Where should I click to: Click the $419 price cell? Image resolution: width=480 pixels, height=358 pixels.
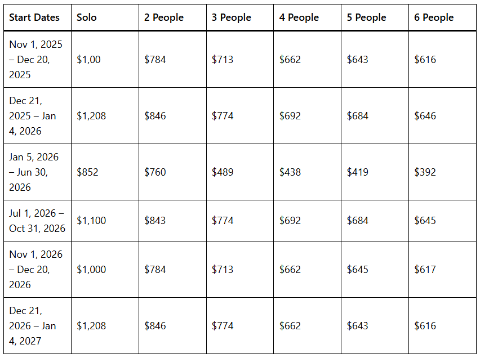click(358, 172)
